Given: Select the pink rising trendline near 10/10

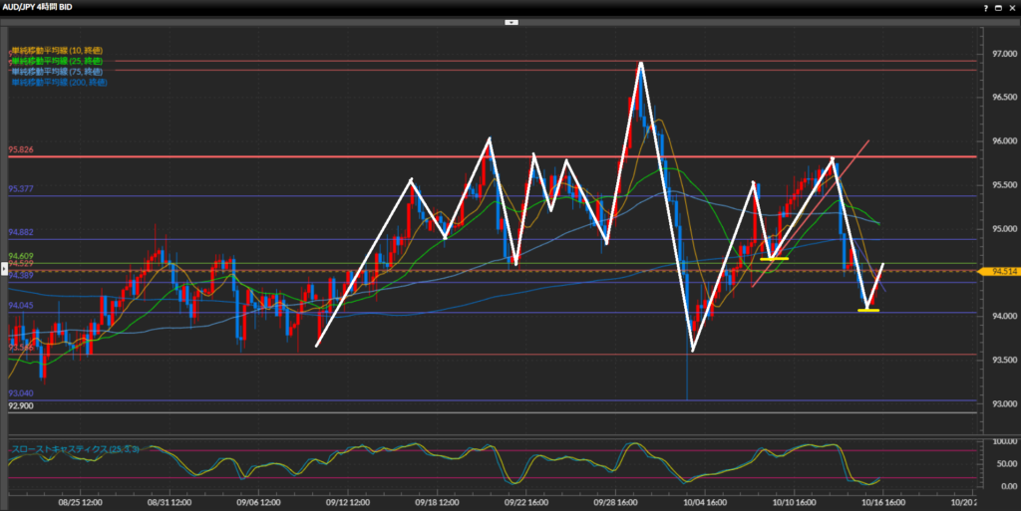Looking at the screenshot, I should tap(808, 214).
